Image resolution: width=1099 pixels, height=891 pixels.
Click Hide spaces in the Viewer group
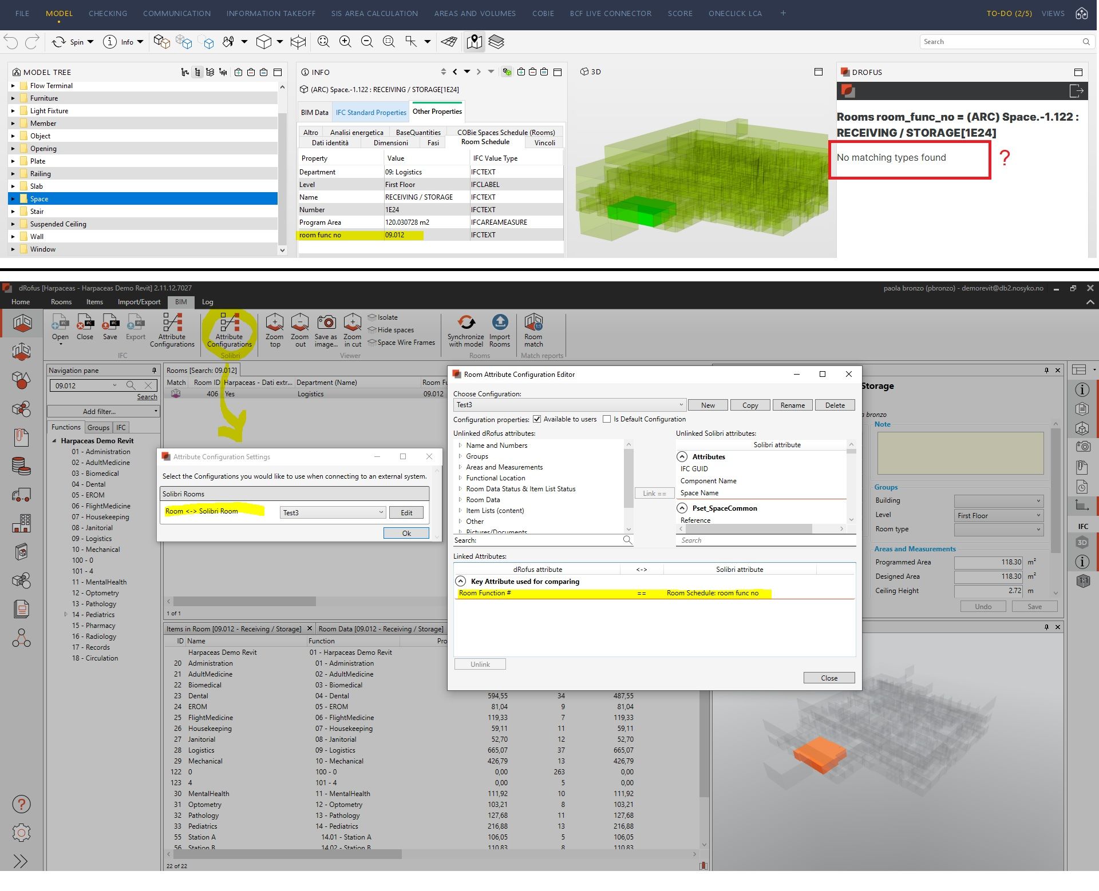(391, 330)
